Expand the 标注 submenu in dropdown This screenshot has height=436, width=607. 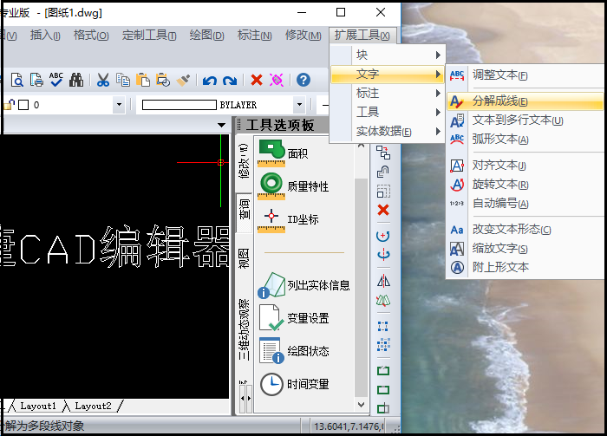click(387, 94)
